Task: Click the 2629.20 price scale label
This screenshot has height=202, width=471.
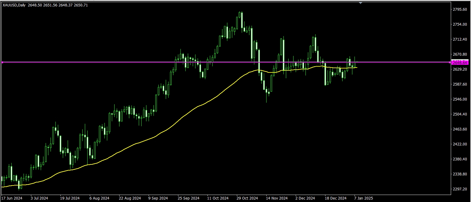Action: point(460,69)
